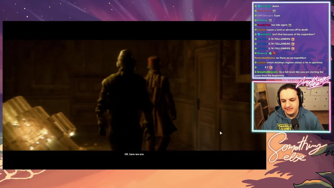This screenshot has width=334, height=188.
Task: Click the cat emote after "too late again"
Action: 290,25
